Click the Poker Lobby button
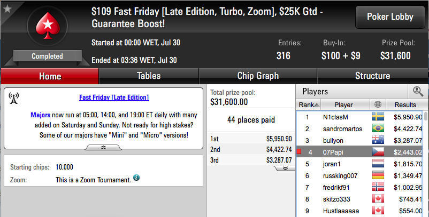Screen dimensions: 429x217 coord(390,17)
